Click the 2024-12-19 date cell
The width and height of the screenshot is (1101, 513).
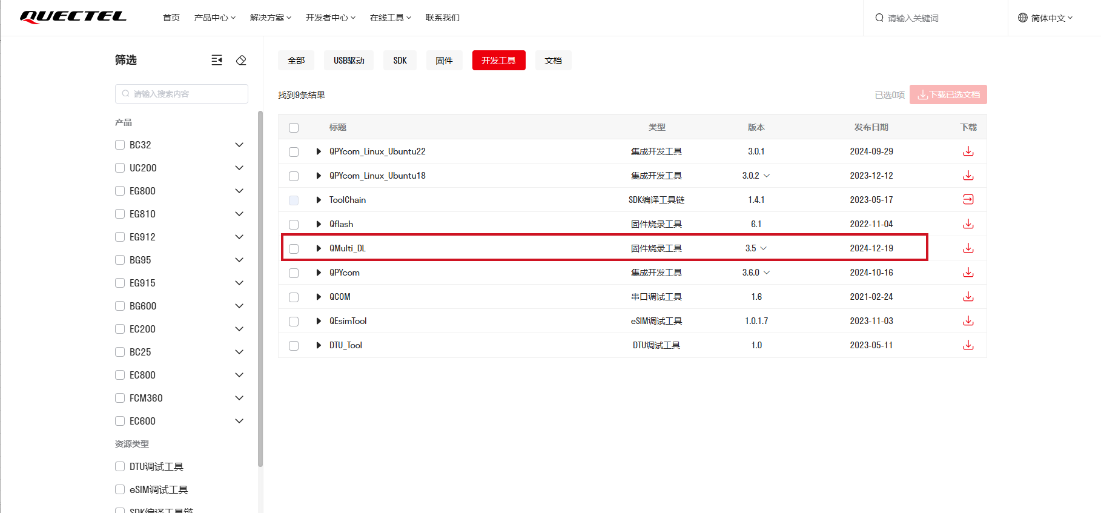(871, 248)
